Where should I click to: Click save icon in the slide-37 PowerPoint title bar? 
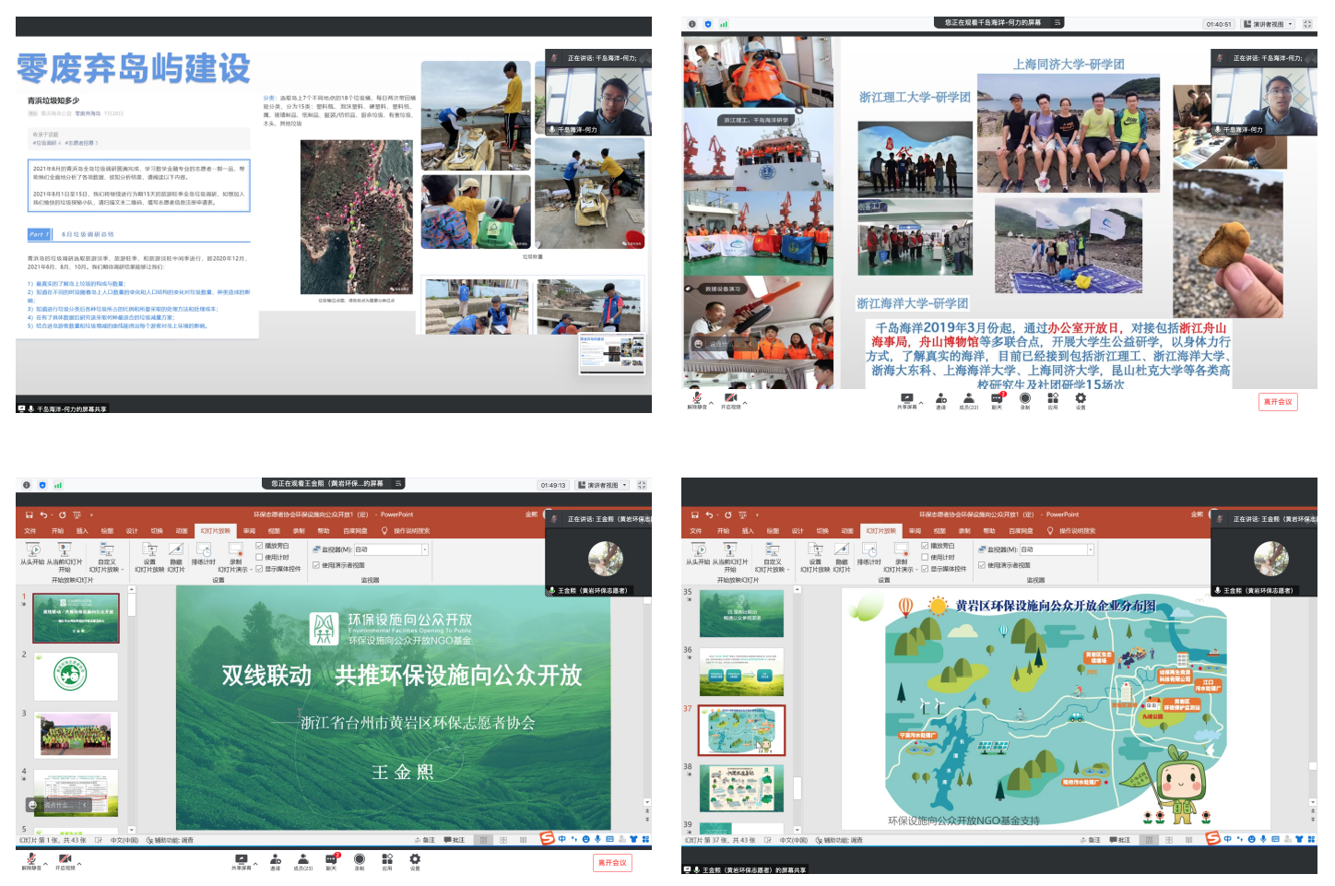(695, 514)
